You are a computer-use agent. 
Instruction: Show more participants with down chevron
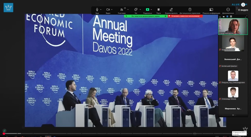pyautogui.click(x=233, y=115)
